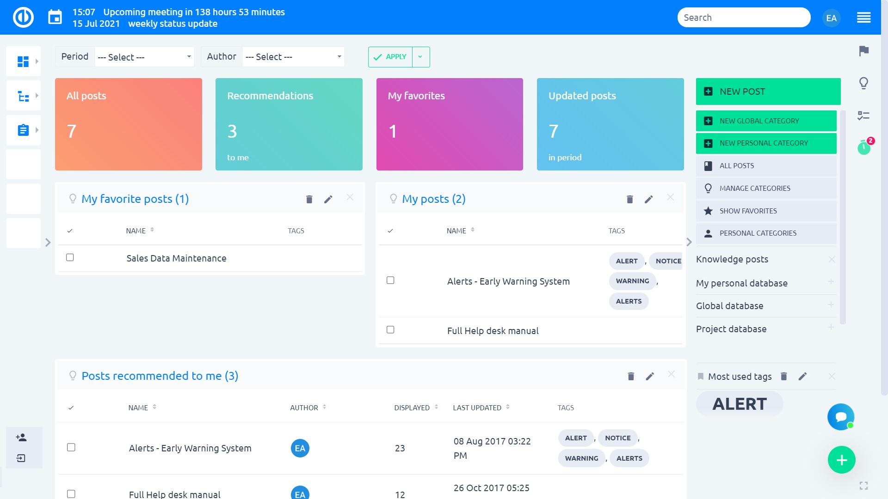Click the New Post button
Viewport: 888px width, 499px height.
pyautogui.click(x=768, y=91)
